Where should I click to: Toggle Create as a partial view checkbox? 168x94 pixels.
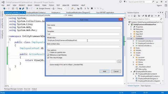[x=48, y=52]
